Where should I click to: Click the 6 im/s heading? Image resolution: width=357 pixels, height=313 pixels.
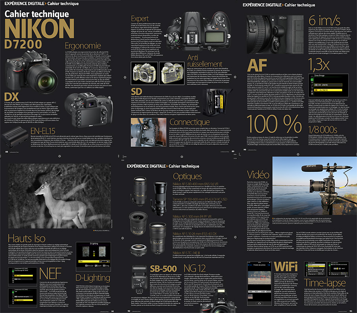[324, 21]
